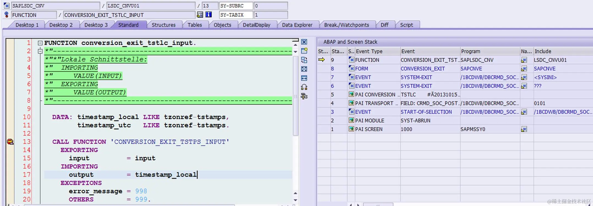The width and height of the screenshot is (593, 206).
Task: Open the Data Explorer tab
Action: pyautogui.click(x=297, y=25)
